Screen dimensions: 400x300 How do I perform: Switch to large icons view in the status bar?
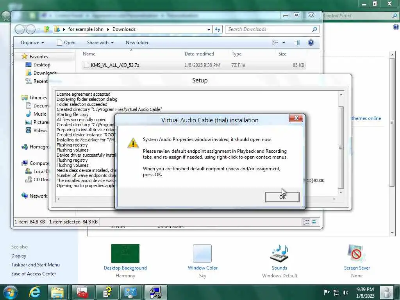coord(314,222)
